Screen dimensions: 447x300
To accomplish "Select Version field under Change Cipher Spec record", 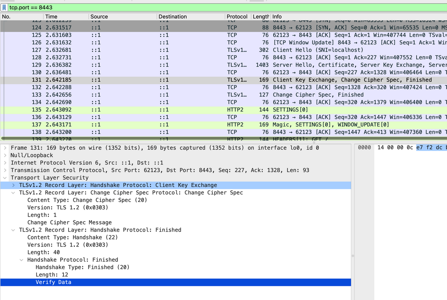I will 68,207.
